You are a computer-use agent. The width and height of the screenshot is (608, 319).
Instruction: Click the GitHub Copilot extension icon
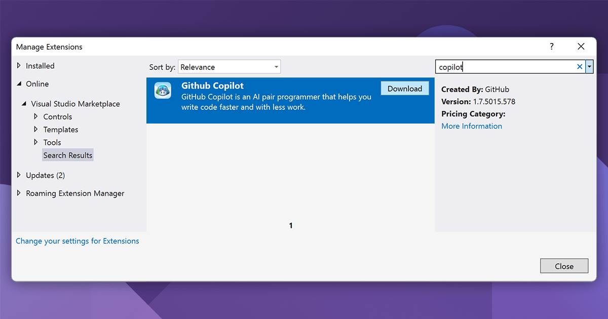162,90
